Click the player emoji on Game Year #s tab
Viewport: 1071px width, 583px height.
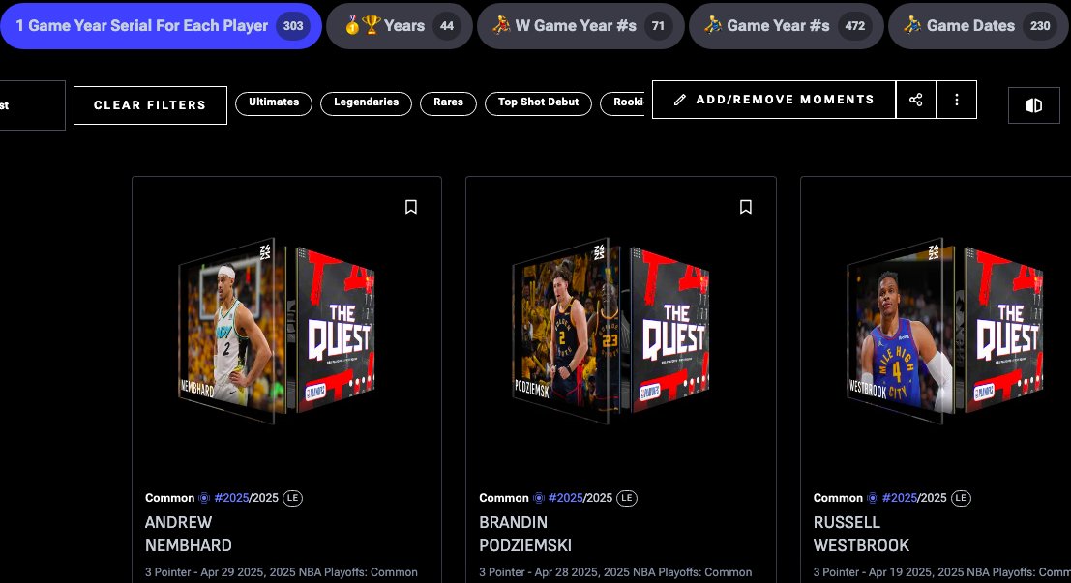pyautogui.click(x=713, y=25)
